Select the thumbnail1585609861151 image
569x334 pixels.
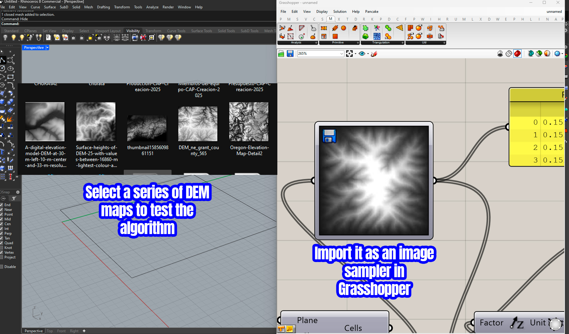(147, 128)
